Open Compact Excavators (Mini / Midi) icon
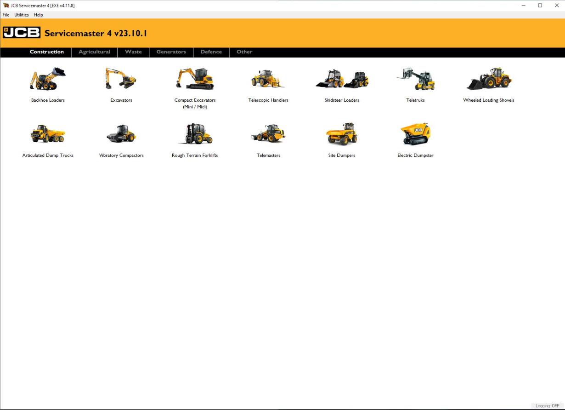Viewport: 565px width, 410px height. pyautogui.click(x=195, y=79)
